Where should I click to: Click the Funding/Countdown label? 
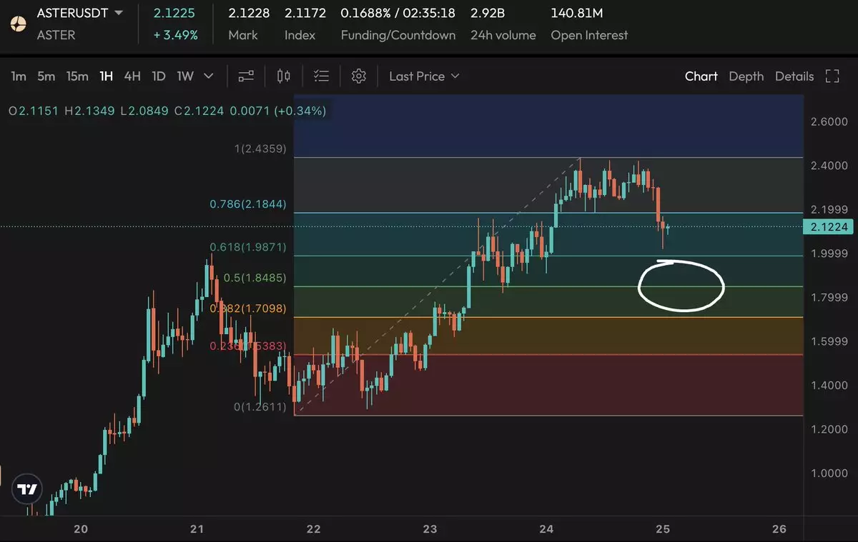tap(398, 35)
